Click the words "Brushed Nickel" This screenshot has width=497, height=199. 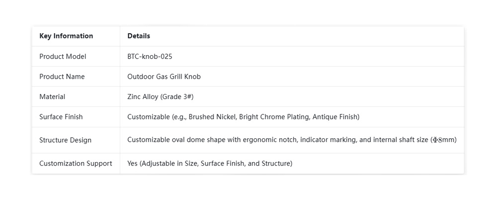click(212, 117)
